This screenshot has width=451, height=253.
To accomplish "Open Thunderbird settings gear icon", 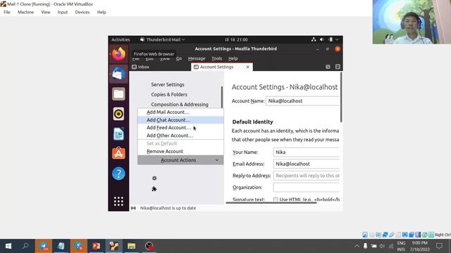I will point(154,178).
